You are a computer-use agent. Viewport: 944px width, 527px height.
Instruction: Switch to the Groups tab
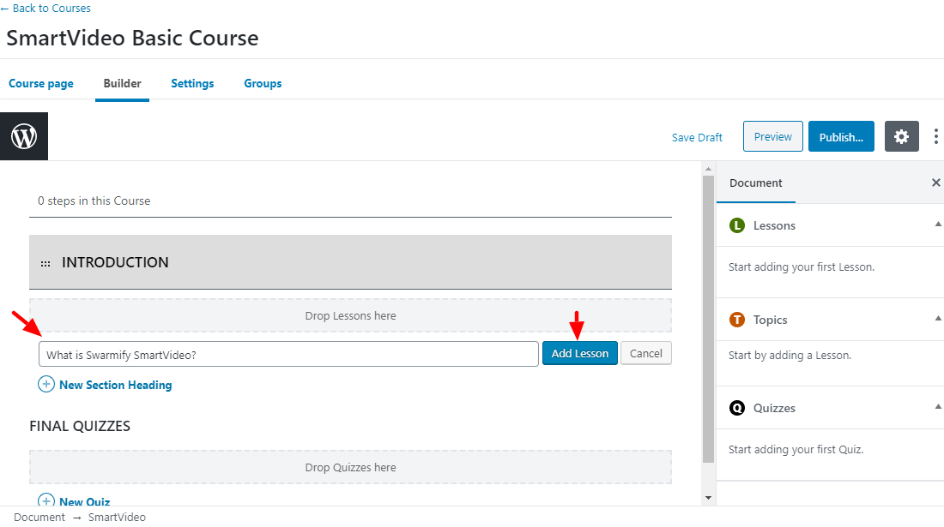click(x=263, y=83)
